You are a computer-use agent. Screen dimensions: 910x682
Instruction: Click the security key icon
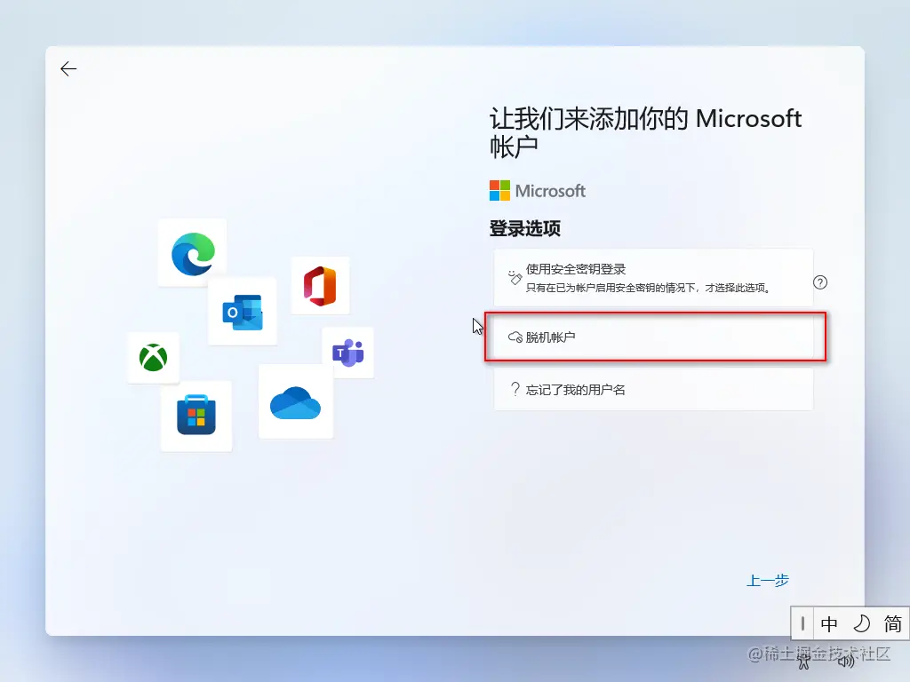[x=515, y=277]
